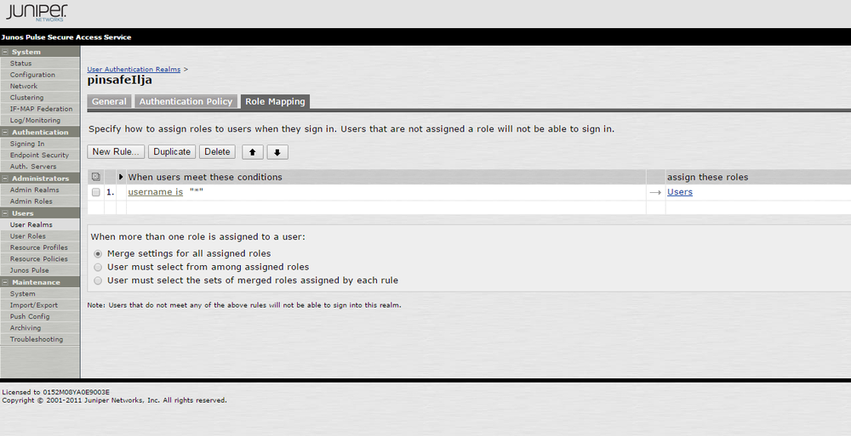Select the Role Mapping tab
The width and height of the screenshot is (851, 436).
pyautogui.click(x=275, y=101)
